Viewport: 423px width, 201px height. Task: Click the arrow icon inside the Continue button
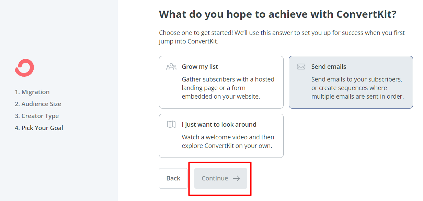237,178
